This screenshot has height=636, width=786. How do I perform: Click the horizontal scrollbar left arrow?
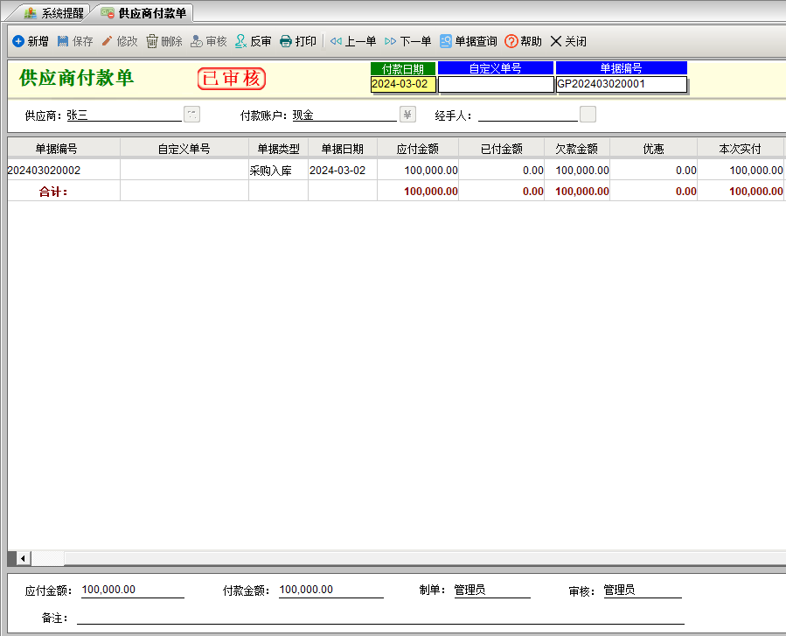pyautogui.click(x=23, y=558)
